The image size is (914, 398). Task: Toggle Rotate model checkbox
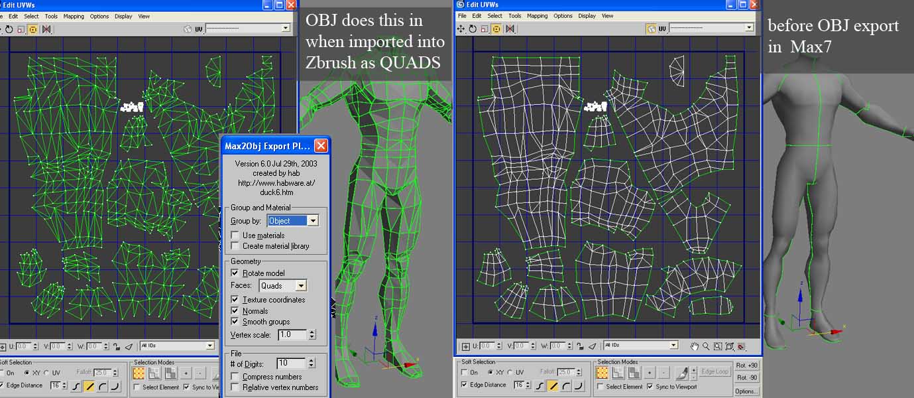pyautogui.click(x=235, y=273)
